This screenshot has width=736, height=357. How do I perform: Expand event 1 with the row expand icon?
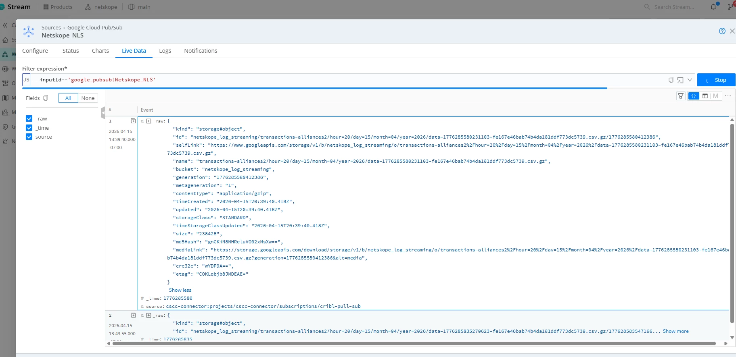click(133, 121)
